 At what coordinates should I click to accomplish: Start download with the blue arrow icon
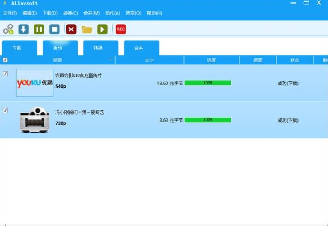click(24, 29)
